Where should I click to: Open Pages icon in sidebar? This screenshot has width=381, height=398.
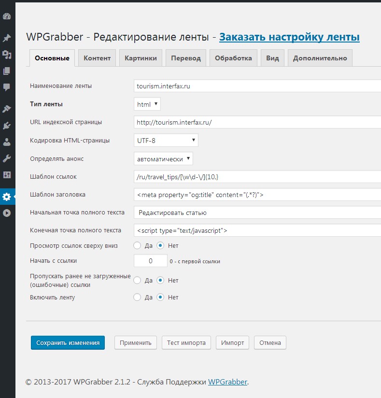[7, 71]
